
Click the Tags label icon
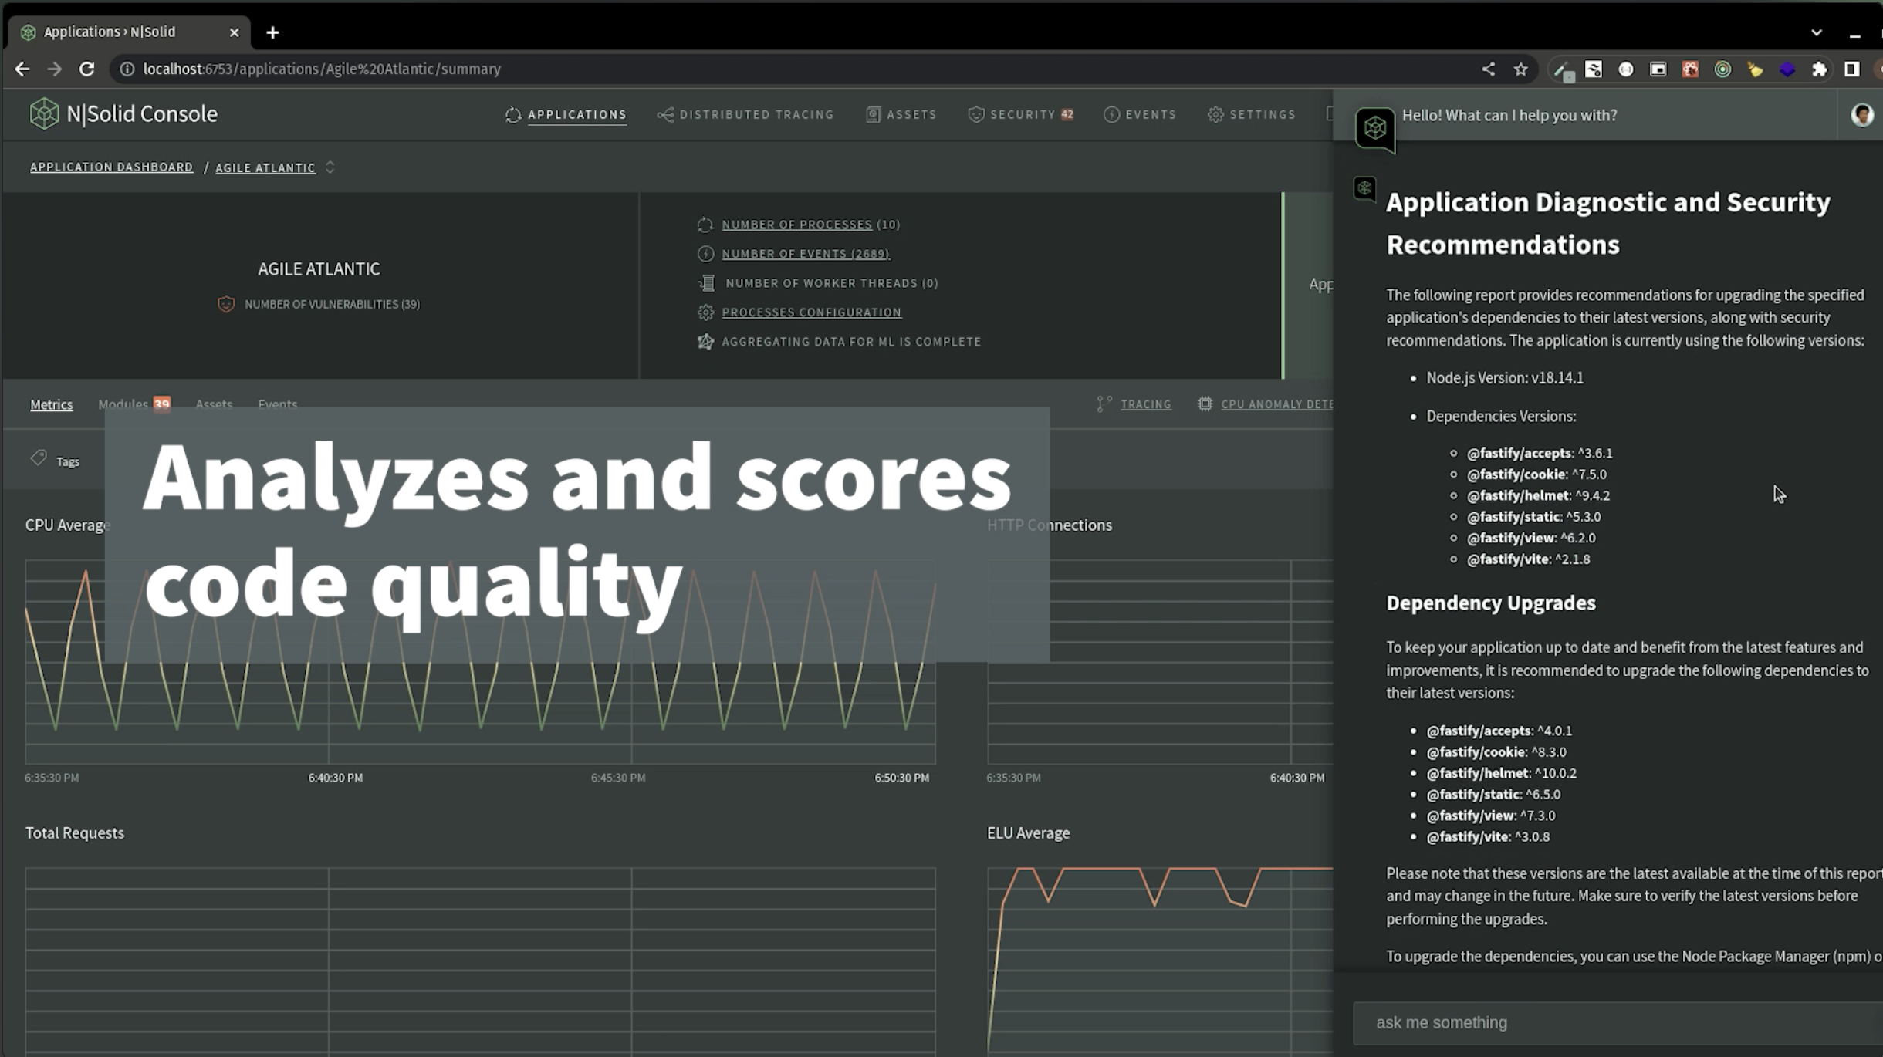point(39,459)
